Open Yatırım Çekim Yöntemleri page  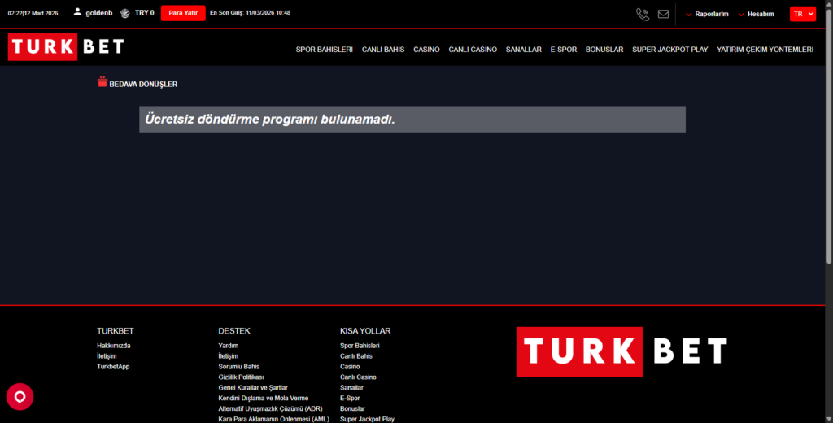coord(765,50)
